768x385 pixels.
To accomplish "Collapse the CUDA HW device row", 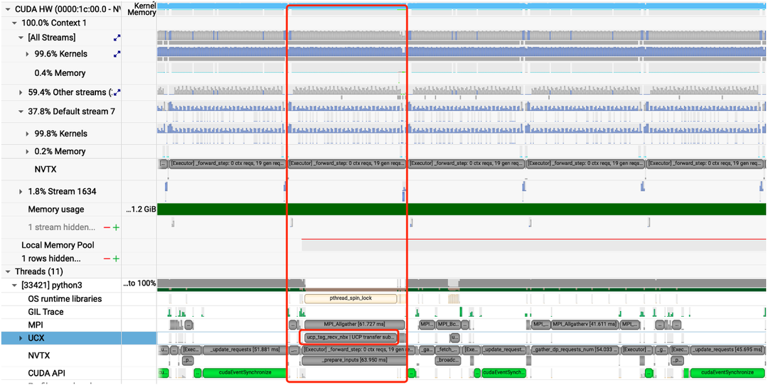I will coord(8,9).
